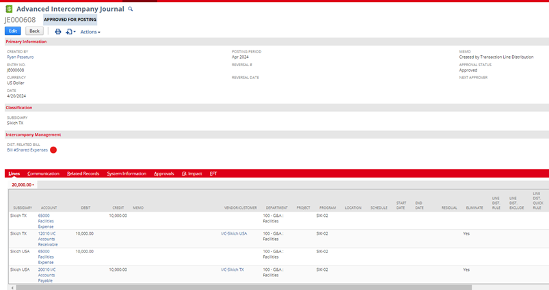Select the System Information tab

point(126,173)
